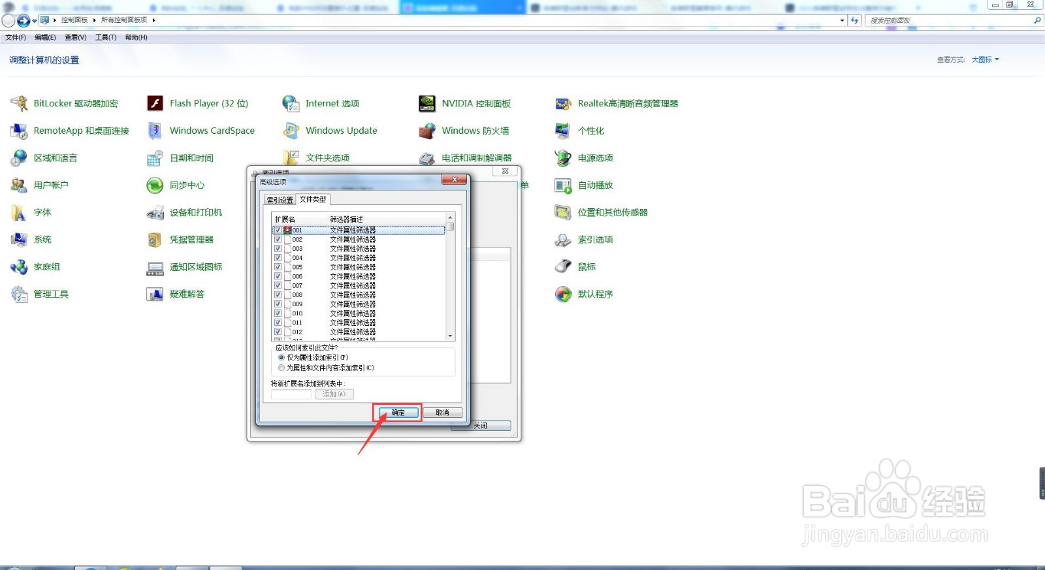The image size is (1045, 570).
Task: Open 编辑(E) menu
Action: [x=45, y=37]
